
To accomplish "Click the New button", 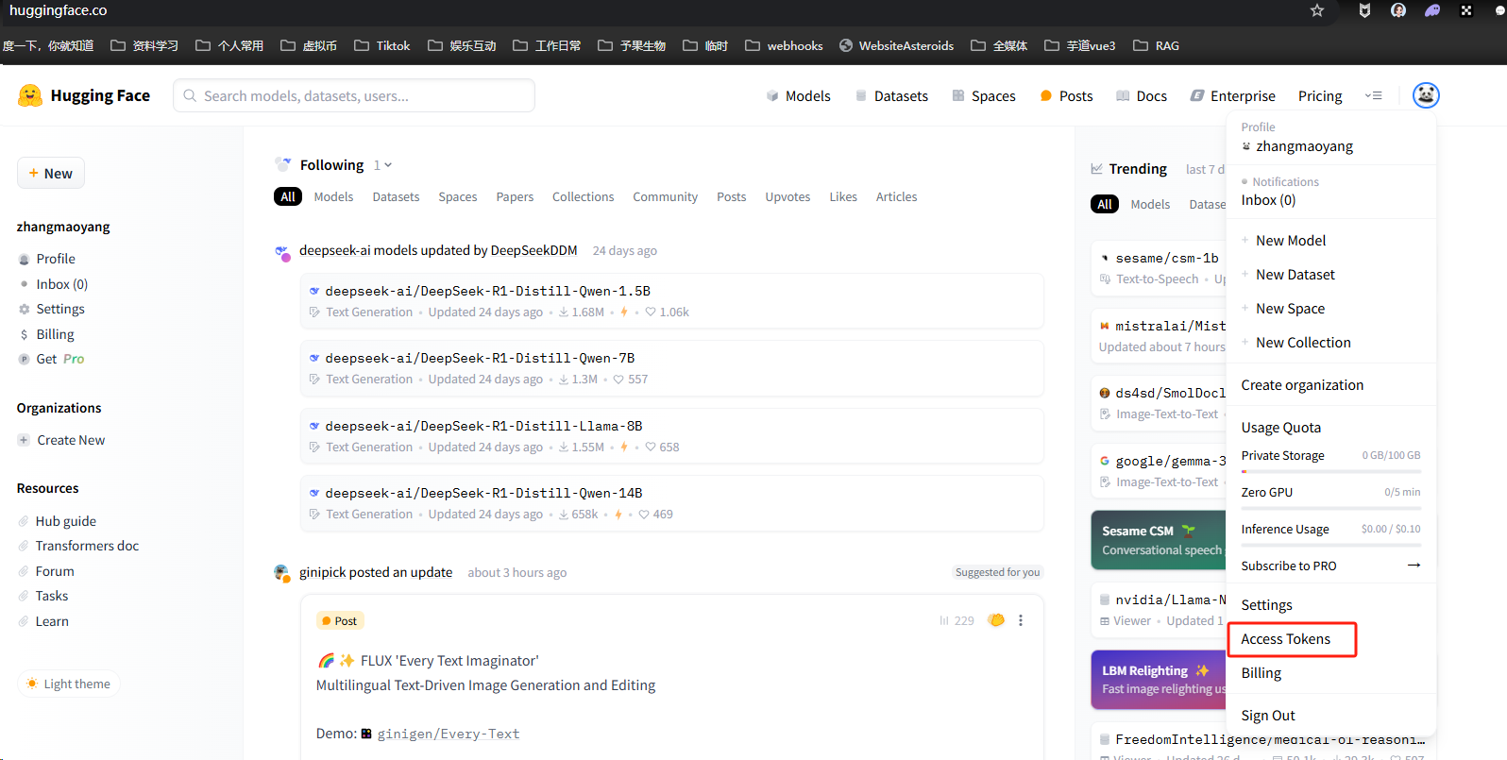I will point(51,173).
